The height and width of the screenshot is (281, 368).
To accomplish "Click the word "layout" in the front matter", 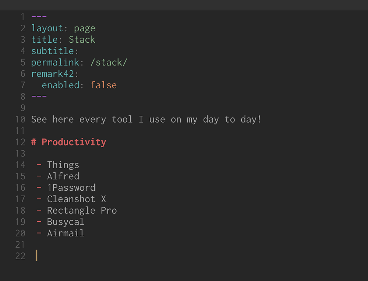I will (47, 28).
